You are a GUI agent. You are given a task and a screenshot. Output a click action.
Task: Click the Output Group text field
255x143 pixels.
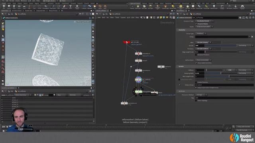point(224,85)
